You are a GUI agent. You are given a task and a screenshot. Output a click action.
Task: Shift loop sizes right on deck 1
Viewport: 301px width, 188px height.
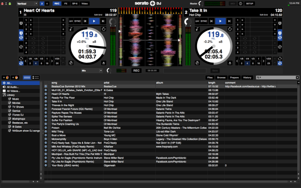click(x=52, y=61)
